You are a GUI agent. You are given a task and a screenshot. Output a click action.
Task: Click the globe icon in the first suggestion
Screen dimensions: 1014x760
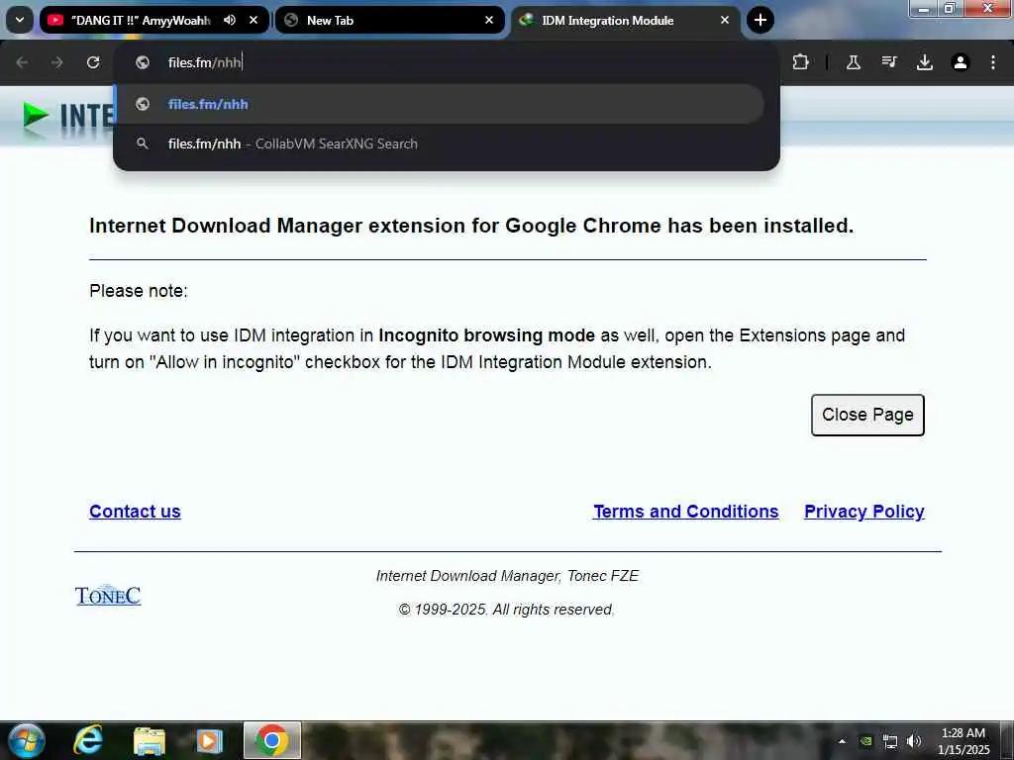(x=143, y=104)
